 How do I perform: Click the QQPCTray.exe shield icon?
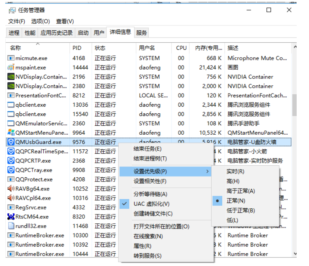pyautogui.click(x=11, y=170)
